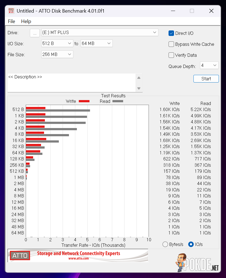Click the 1.60K IO/s write value
The width and height of the screenshot is (226, 278).
[x=170, y=109]
